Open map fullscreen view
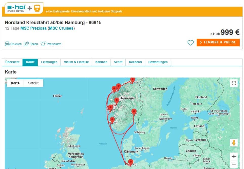The width and height of the screenshot is (244, 169). tap(234, 83)
